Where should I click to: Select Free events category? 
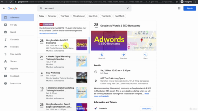pyautogui.click(x=18, y=54)
